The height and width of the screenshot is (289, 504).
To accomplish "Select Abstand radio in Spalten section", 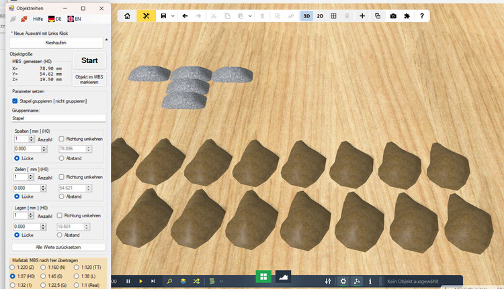I will point(61,158).
